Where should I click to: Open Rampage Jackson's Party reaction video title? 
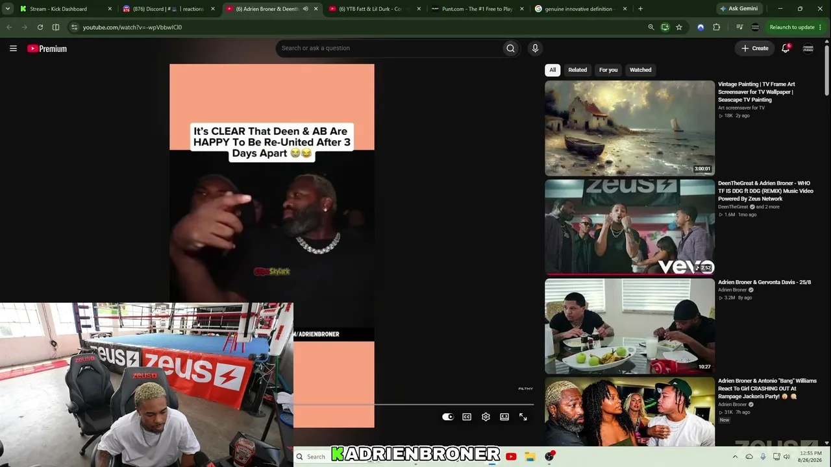click(767, 389)
